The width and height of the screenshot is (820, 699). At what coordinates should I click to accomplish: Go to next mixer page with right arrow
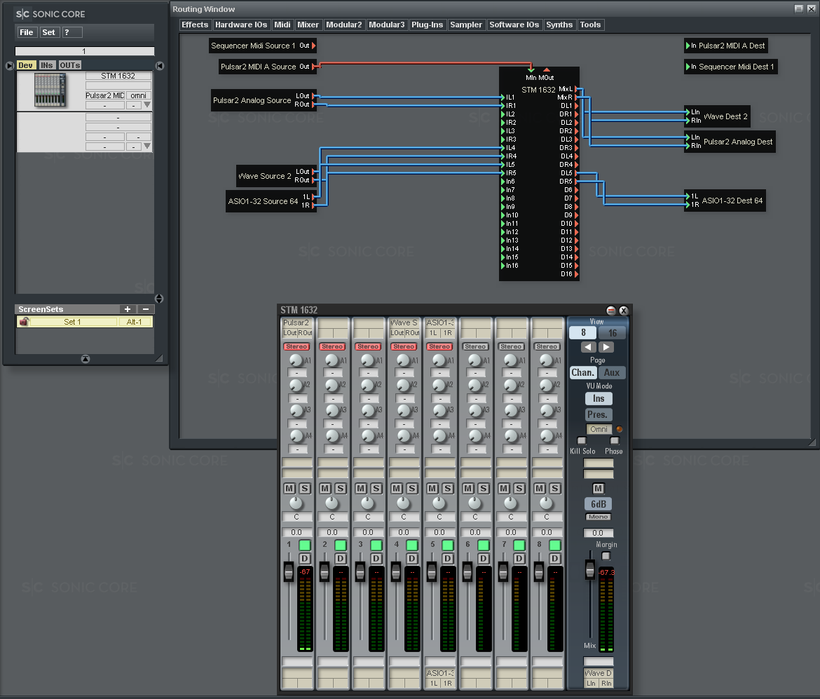606,347
